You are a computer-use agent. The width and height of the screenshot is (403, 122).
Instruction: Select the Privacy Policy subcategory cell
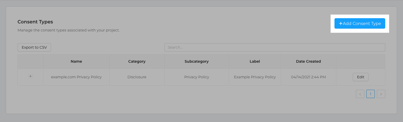(x=197, y=77)
